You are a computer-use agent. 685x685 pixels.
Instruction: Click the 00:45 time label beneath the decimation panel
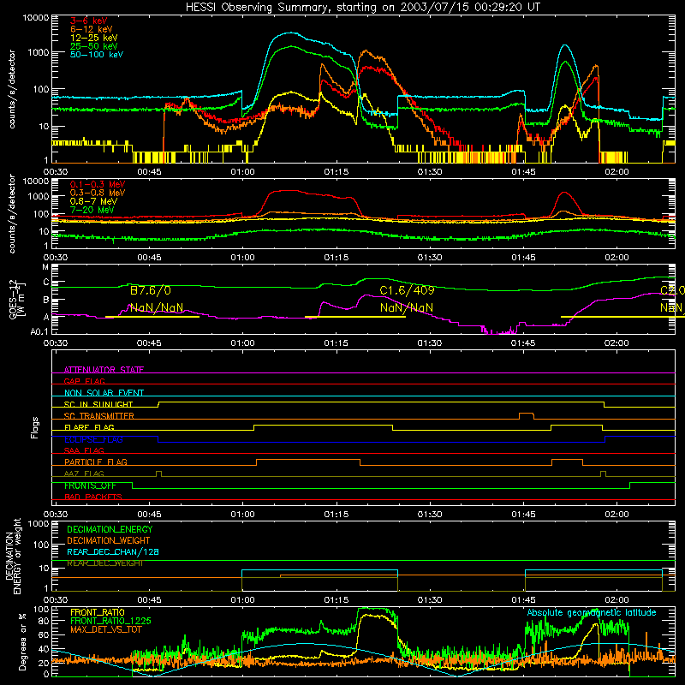point(149,600)
